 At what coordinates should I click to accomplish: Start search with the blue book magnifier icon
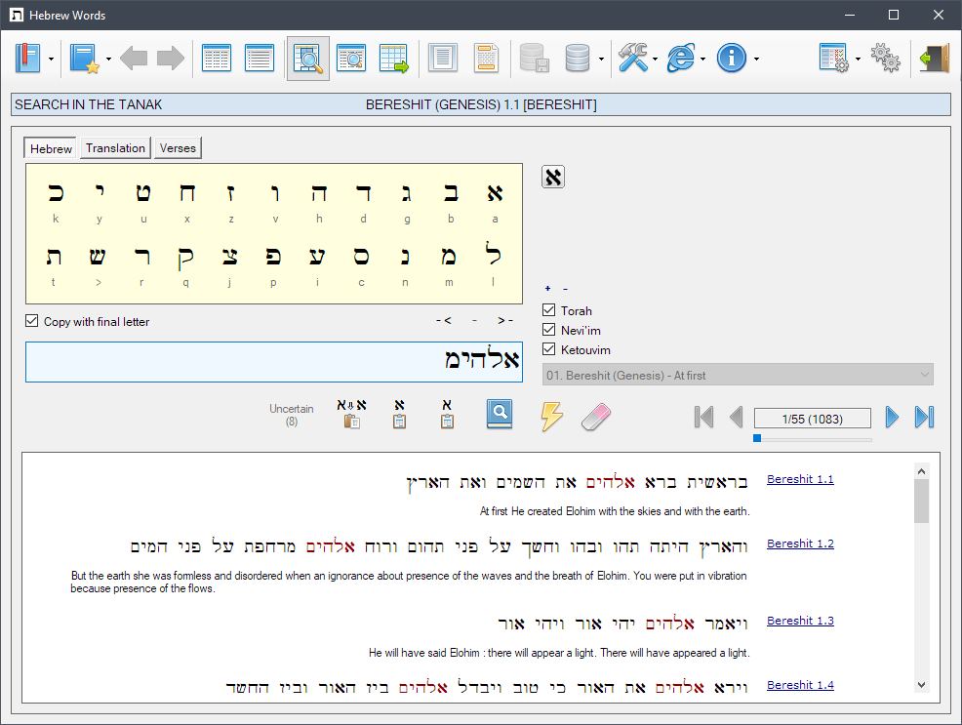(500, 414)
